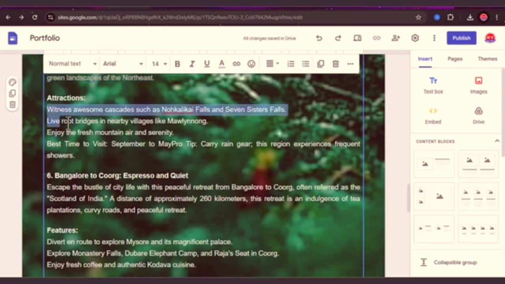The width and height of the screenshot is (505, 284).
Task: Open more options in text toolbar
Action: pos(350,64)
